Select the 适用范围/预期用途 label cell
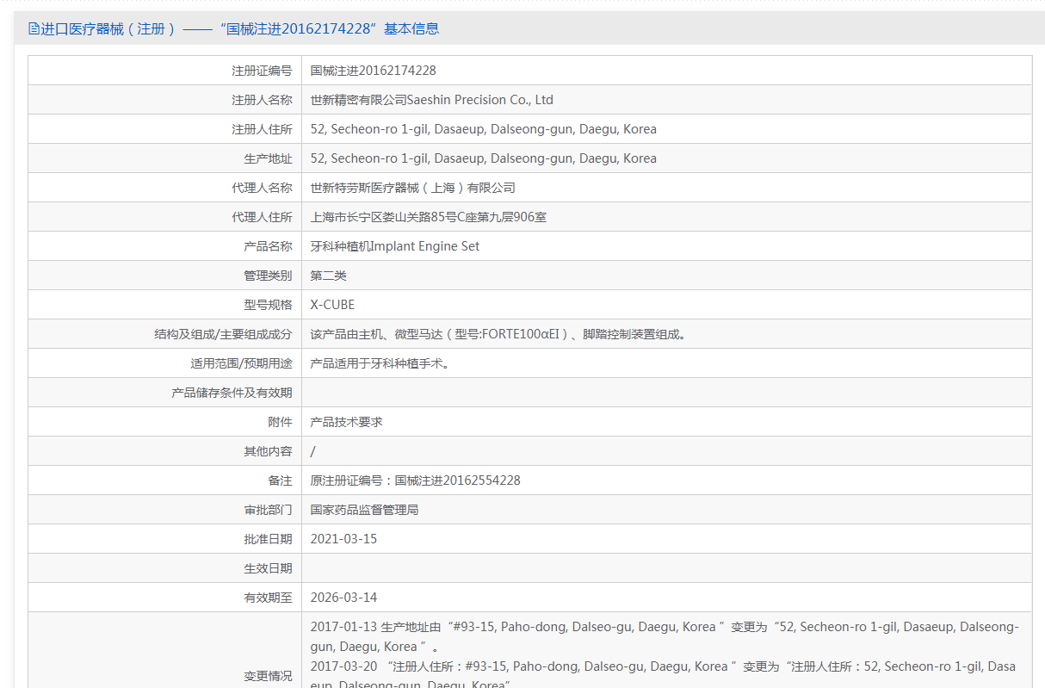The image size is (1045, 688). click(164, 363)
